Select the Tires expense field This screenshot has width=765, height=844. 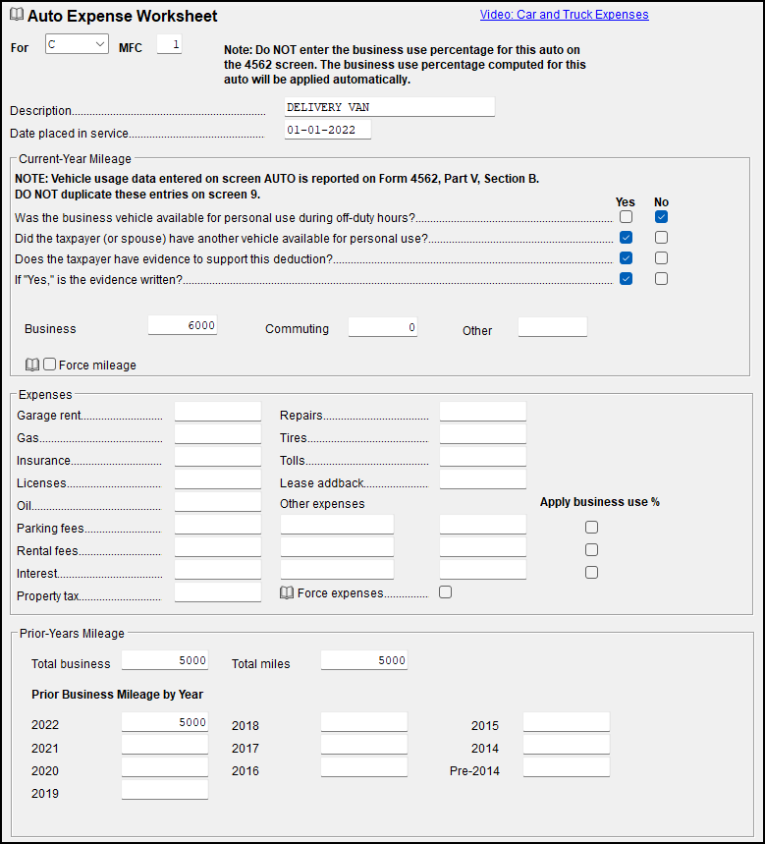click(483, 434)
